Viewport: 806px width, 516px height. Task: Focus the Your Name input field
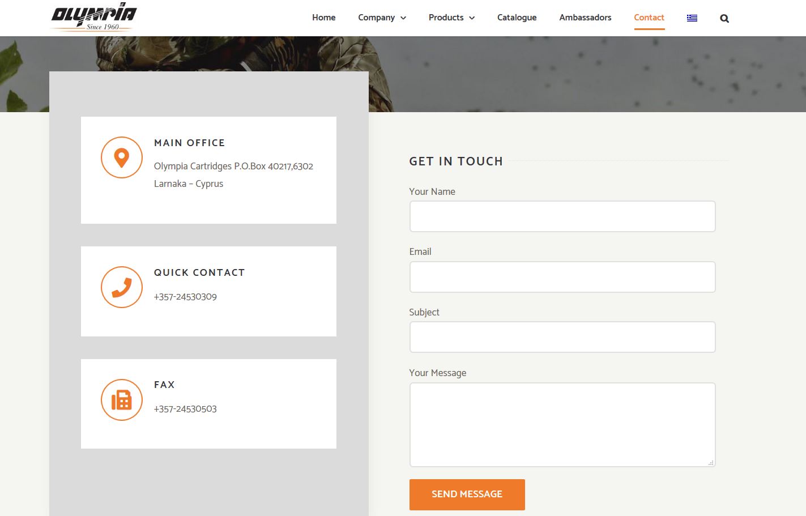[x=562, y=216]
